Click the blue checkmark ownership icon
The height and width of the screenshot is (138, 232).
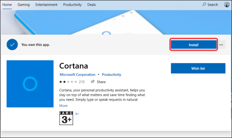coord(12,45)
